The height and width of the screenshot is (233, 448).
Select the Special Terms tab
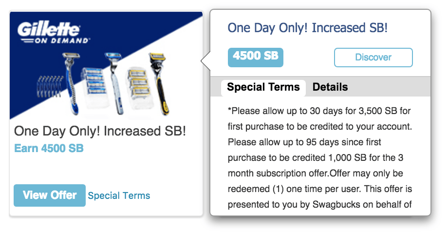263,88
